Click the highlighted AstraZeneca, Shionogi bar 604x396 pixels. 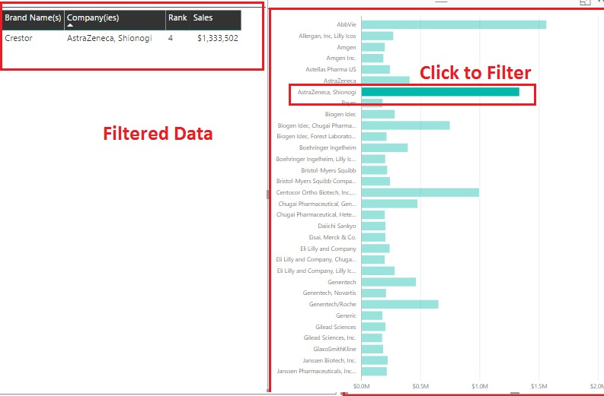pos(440,92)
